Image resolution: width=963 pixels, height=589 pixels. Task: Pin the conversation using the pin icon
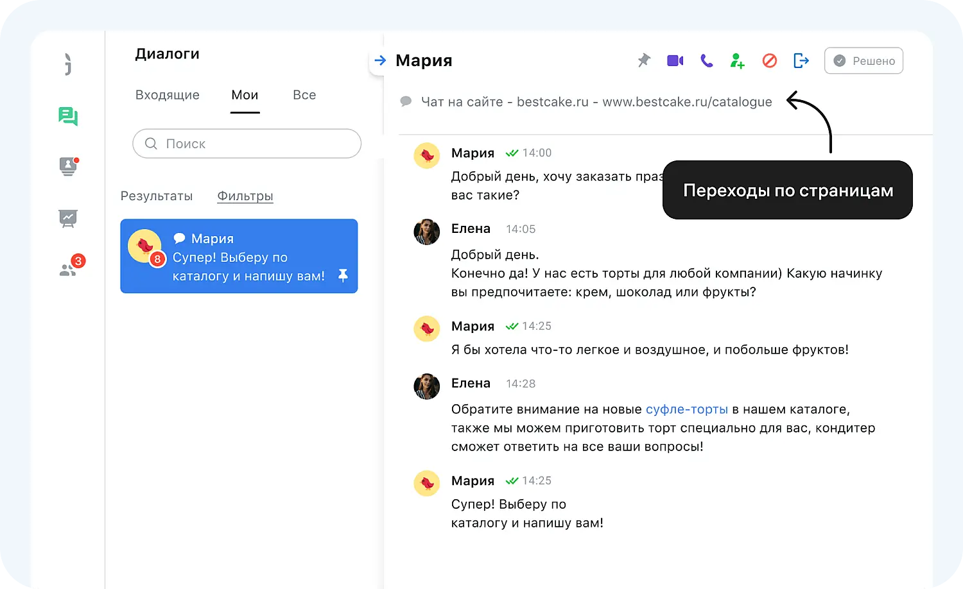(643, 60)
